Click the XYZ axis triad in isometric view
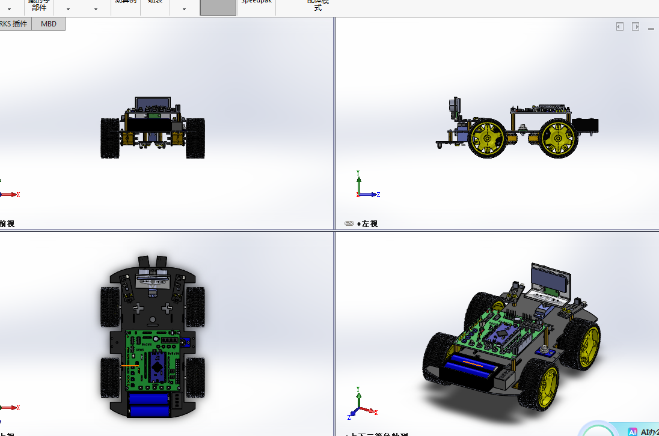 [x=363, y=403]
